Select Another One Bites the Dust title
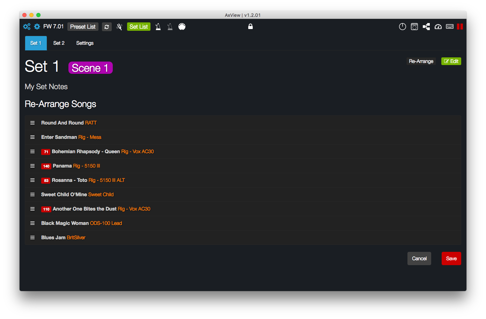Viewport: 486px width, 319px height. [84, 209]
